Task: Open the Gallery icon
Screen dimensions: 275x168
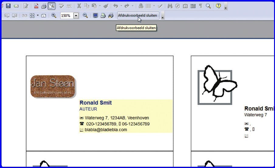Action: click(x=185, y=6)
